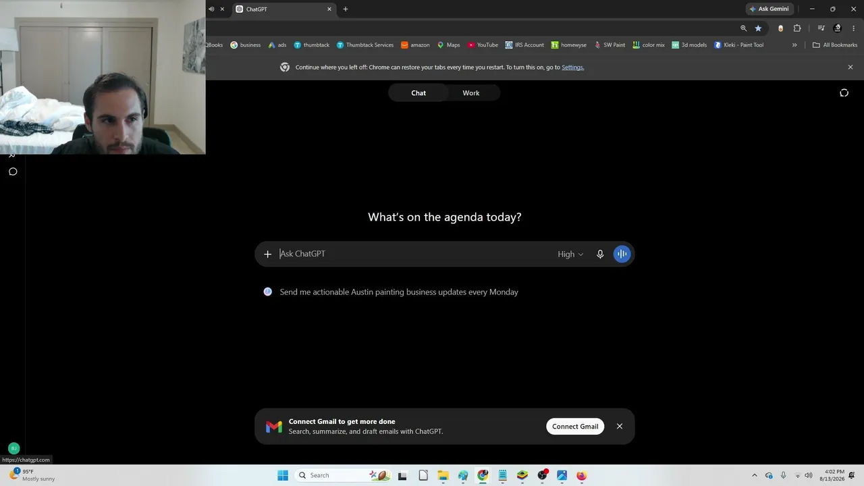Open the Chrome media controls icon
Screen dimensions: 864x486
click(x=821, y=28)
